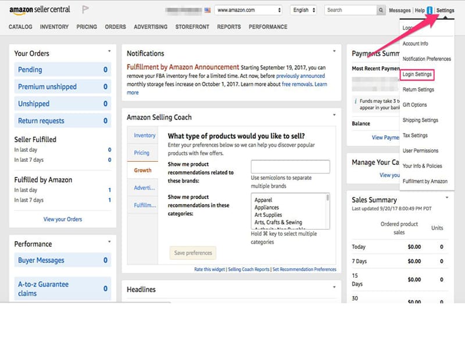The image size is (465, 348).
Task: Switch to Pricing tab in Selling Coach
Action: coord(142,153)
